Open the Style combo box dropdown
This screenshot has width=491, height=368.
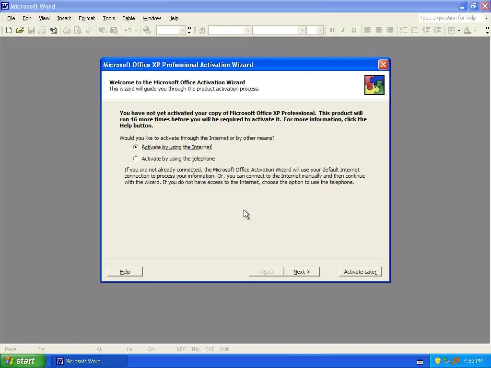click(x=248, y=30)
